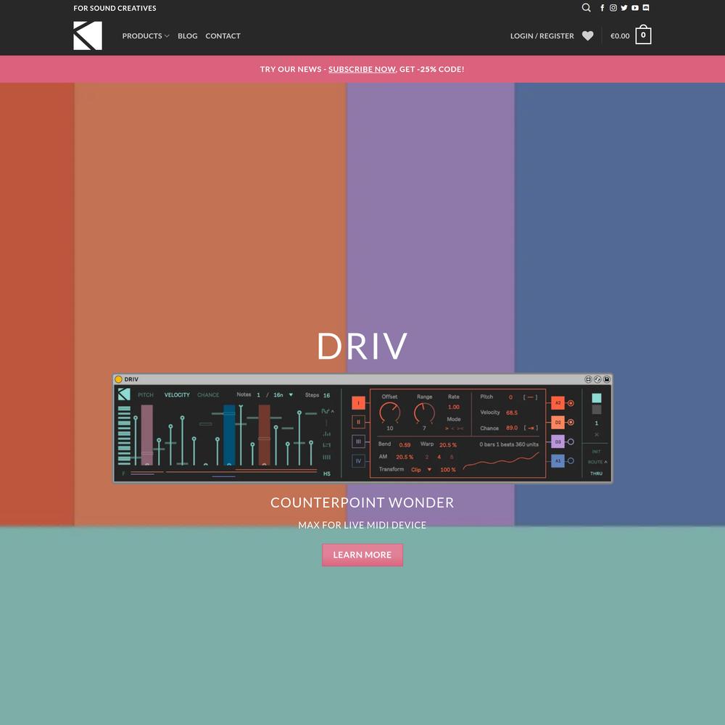Click the DRIV hero heading
The image size is (725, 725).
pyautogui.click(x=362, y=345)
